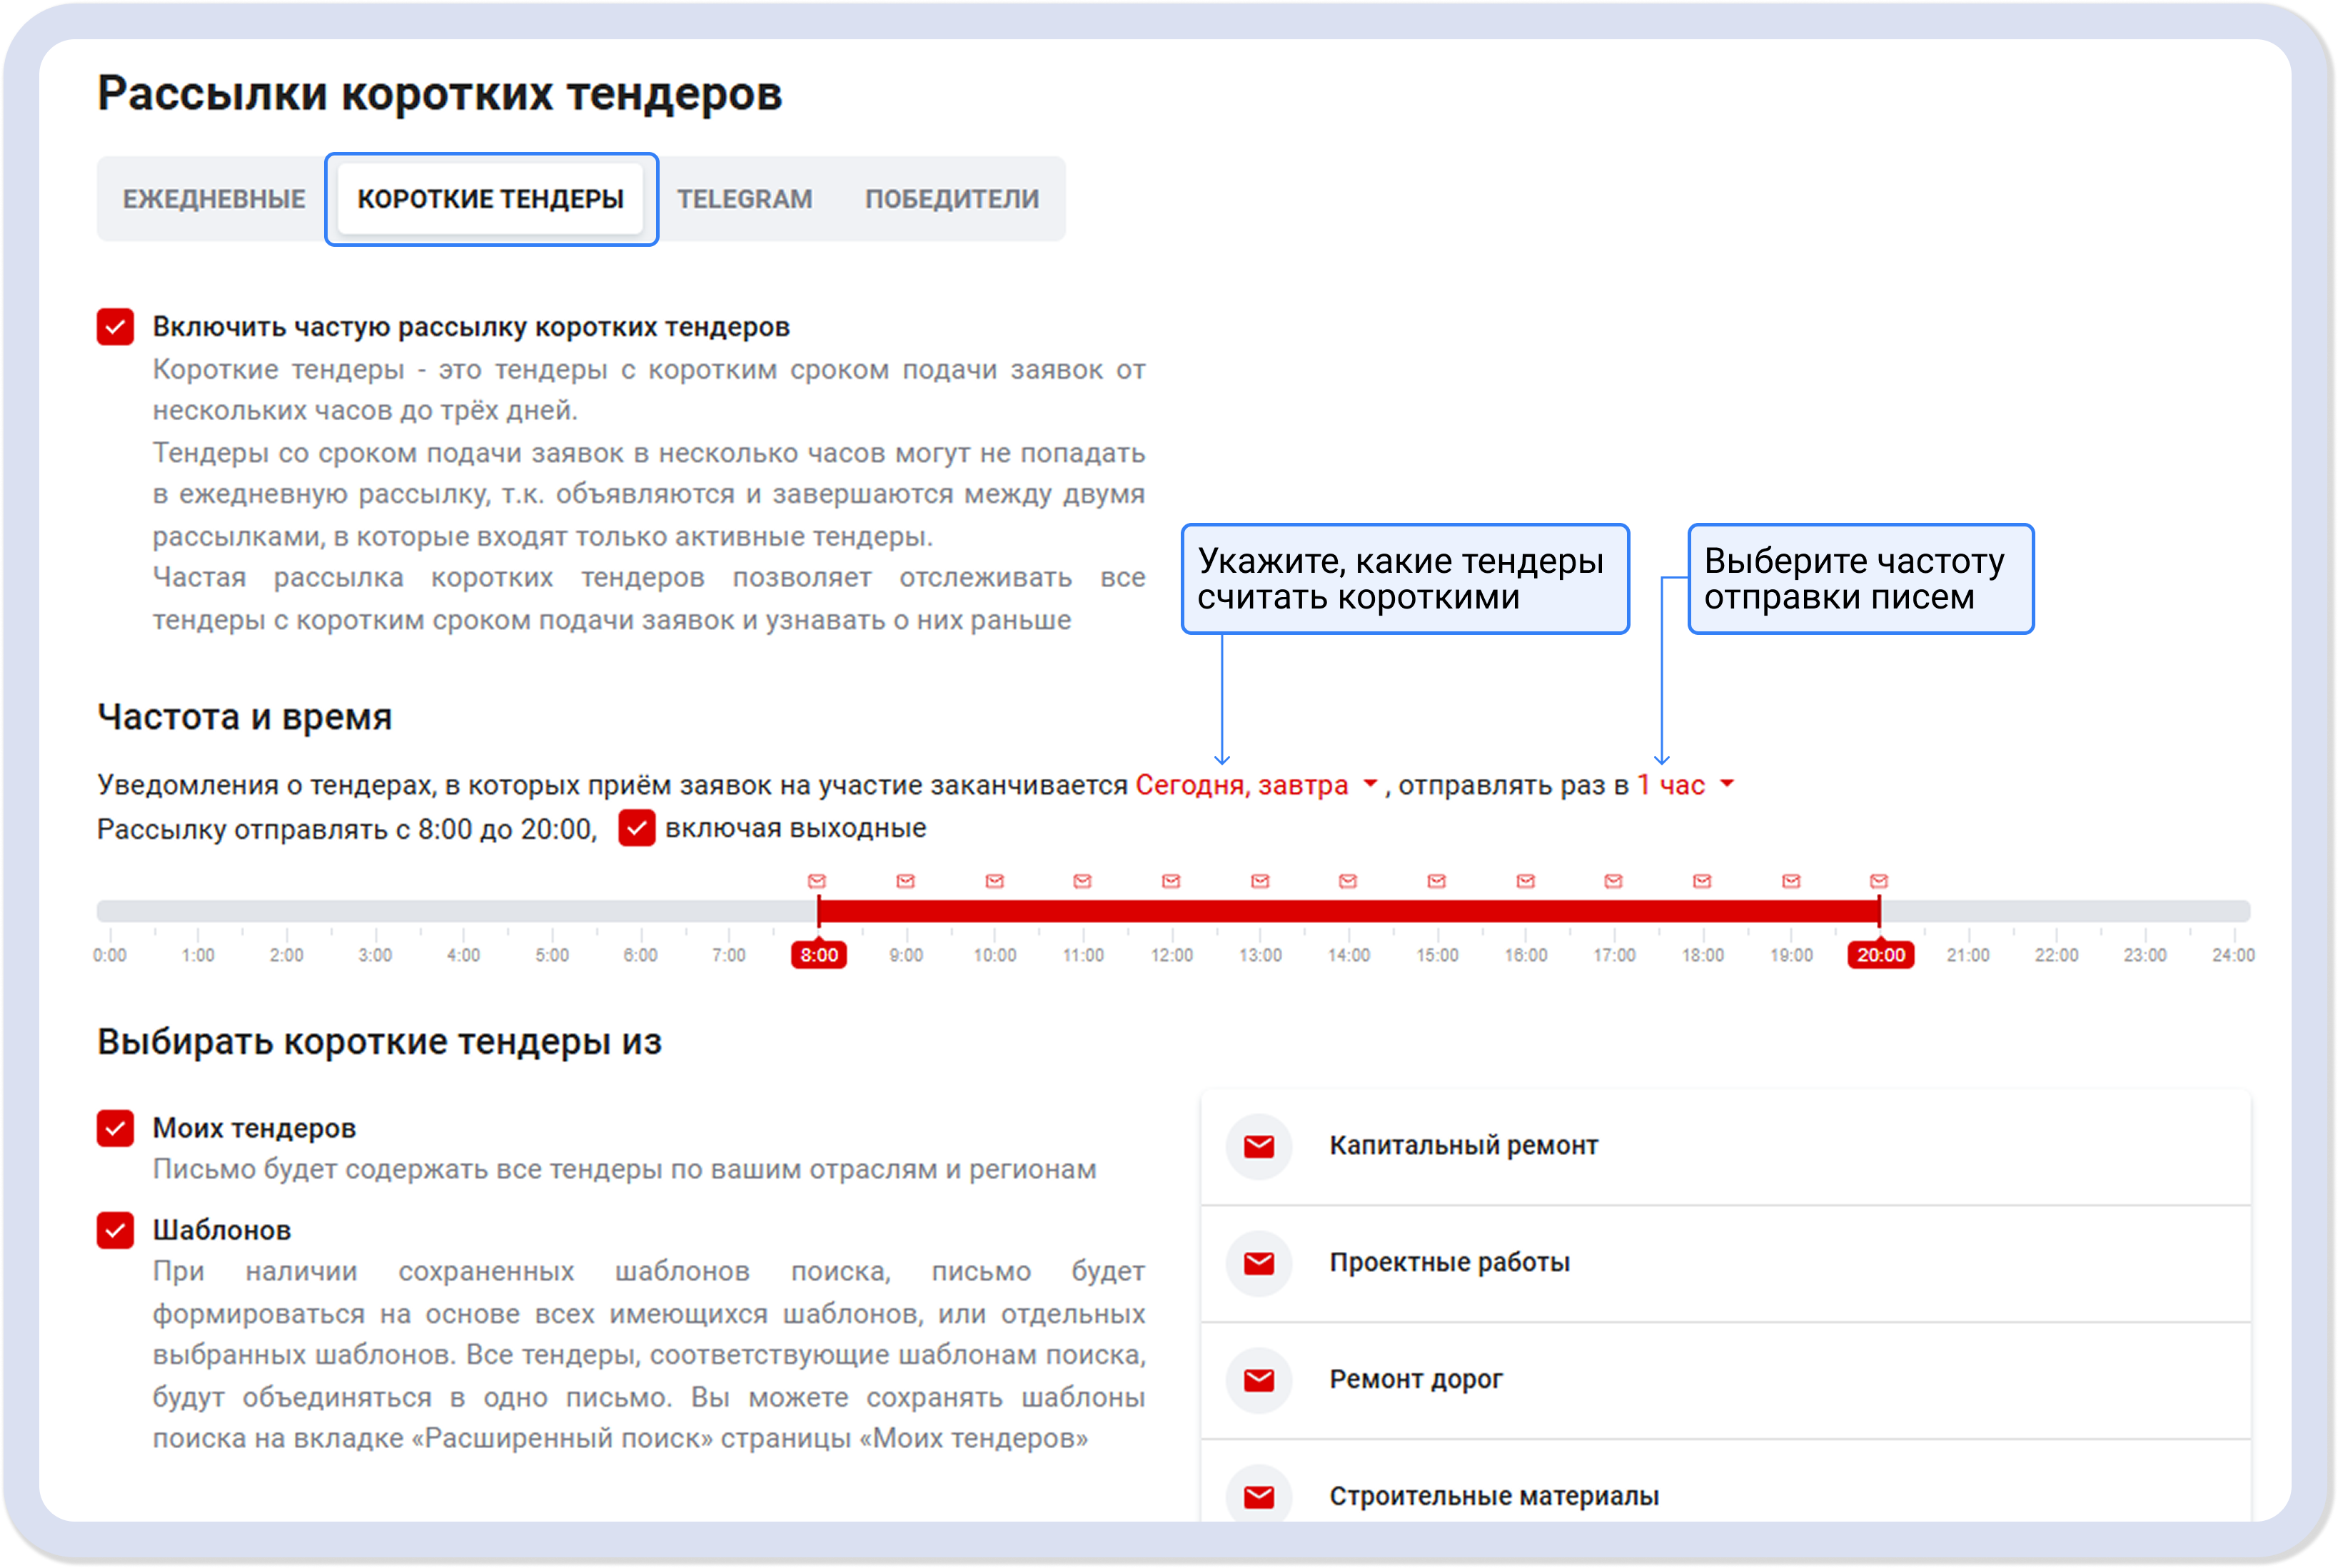The width and height of the screenshot is (2338, 1568).
Task: Click the envelope marker above 12:00 on timeline
Action: [x=1172, y=881]
